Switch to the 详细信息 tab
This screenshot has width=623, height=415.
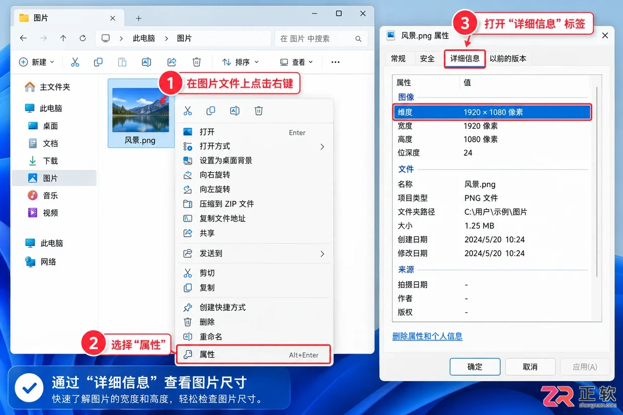[465, 59]
